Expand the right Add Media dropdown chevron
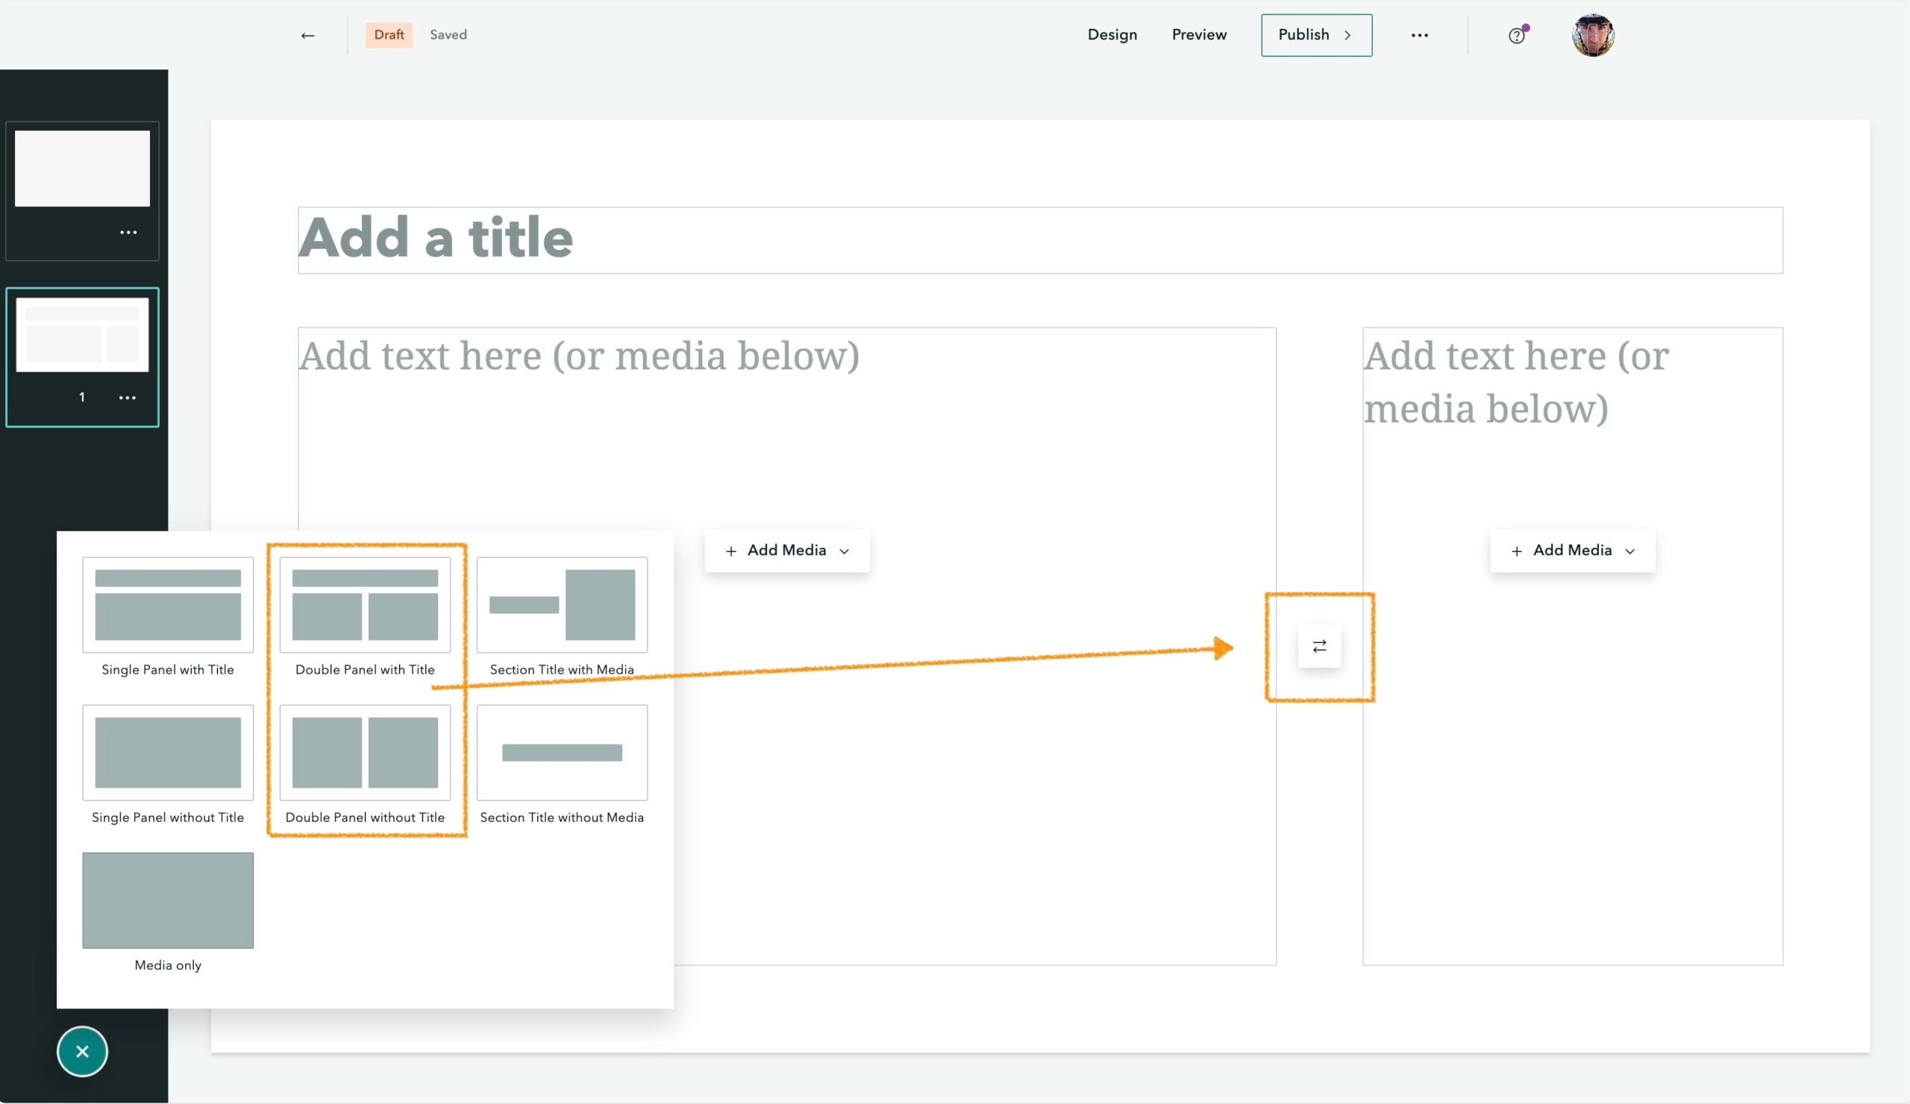 click(x=1631, y=551)
